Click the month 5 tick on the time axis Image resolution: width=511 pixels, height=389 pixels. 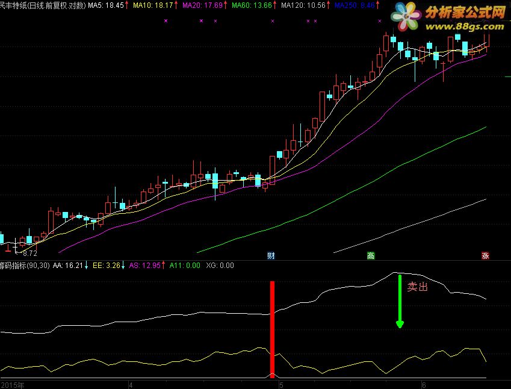(x=281, y=385)
